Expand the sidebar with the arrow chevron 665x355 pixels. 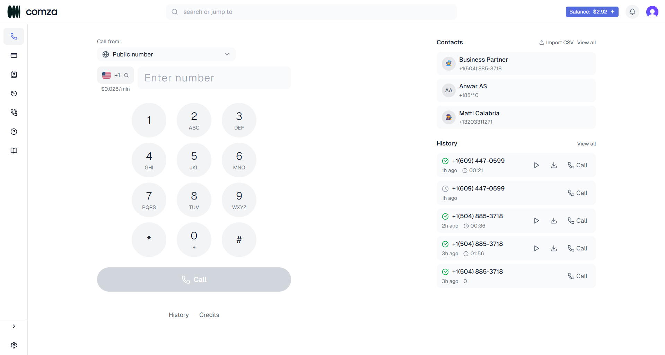[x=14, y=326]
